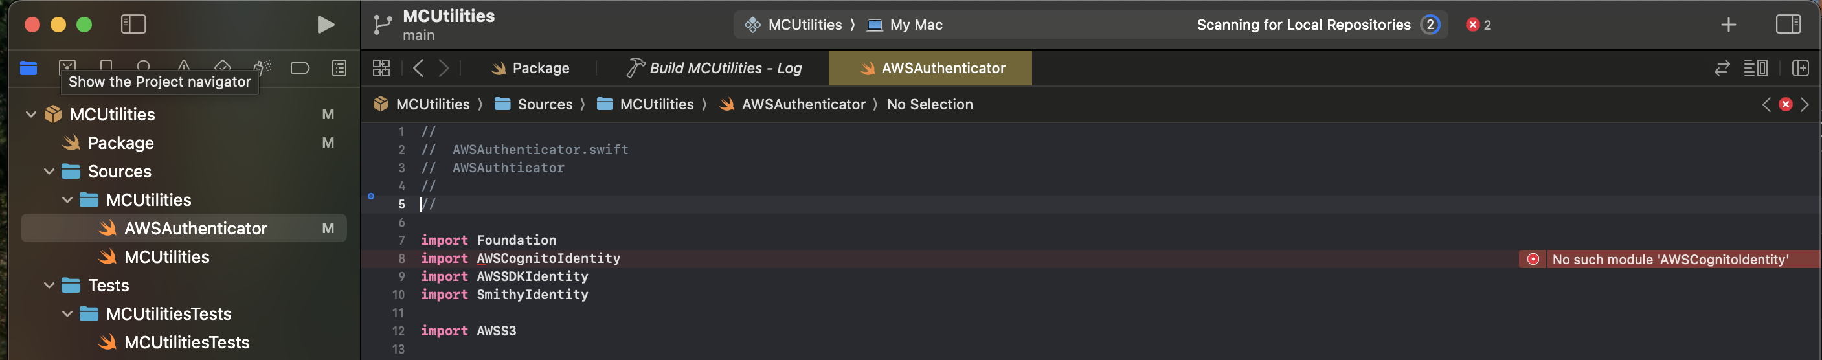Screen dimensions: 1822x360
Task: Go back with the editor history arrow
Action: coord(418,68)
